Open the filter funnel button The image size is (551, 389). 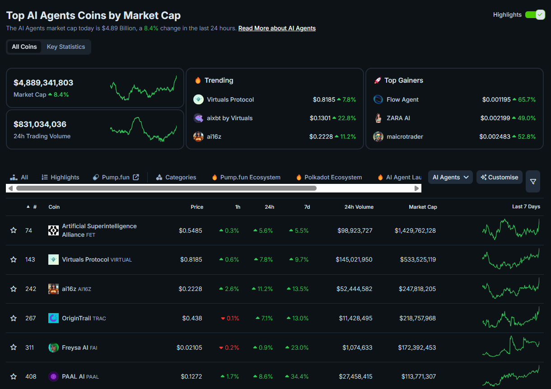tap(533, 182)
